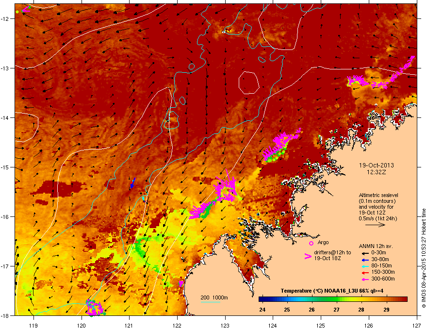427x330 pixels.
Task: Click the '300-600m' depth label
Action: point(383,279)
